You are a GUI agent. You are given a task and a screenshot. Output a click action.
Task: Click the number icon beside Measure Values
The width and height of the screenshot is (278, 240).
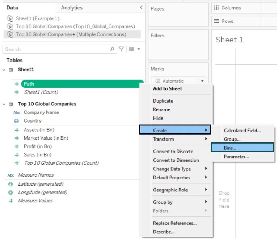[x=11, y=201]
